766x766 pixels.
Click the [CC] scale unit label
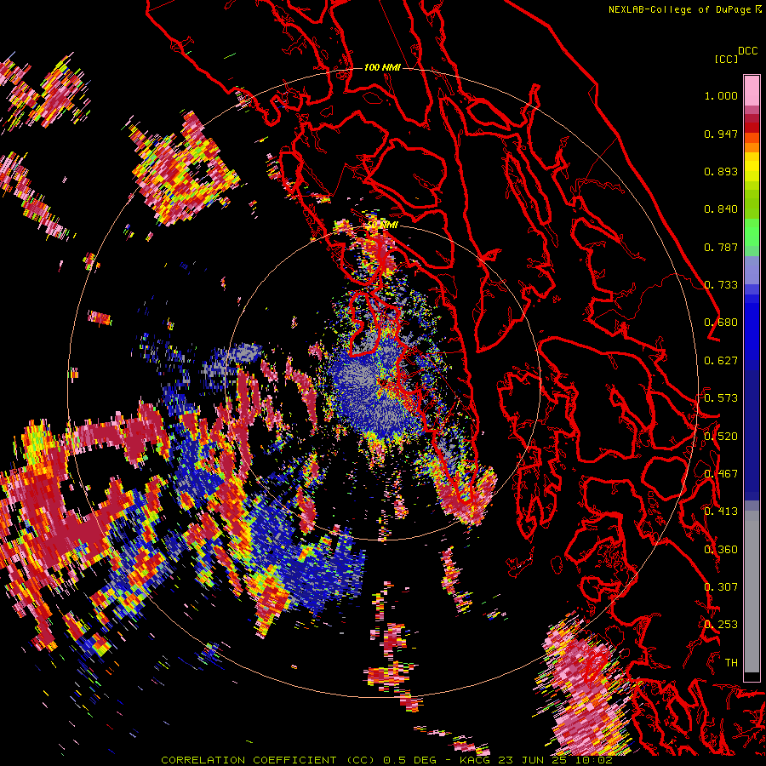(x=726, y=59)
